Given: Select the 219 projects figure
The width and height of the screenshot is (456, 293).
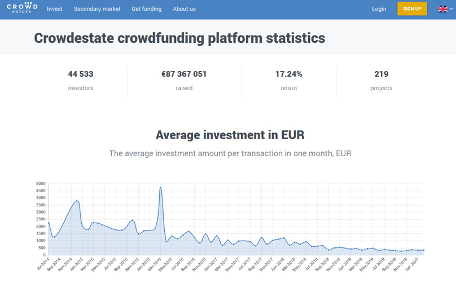Looking at the screenshot, I should [x=382, y=74].
